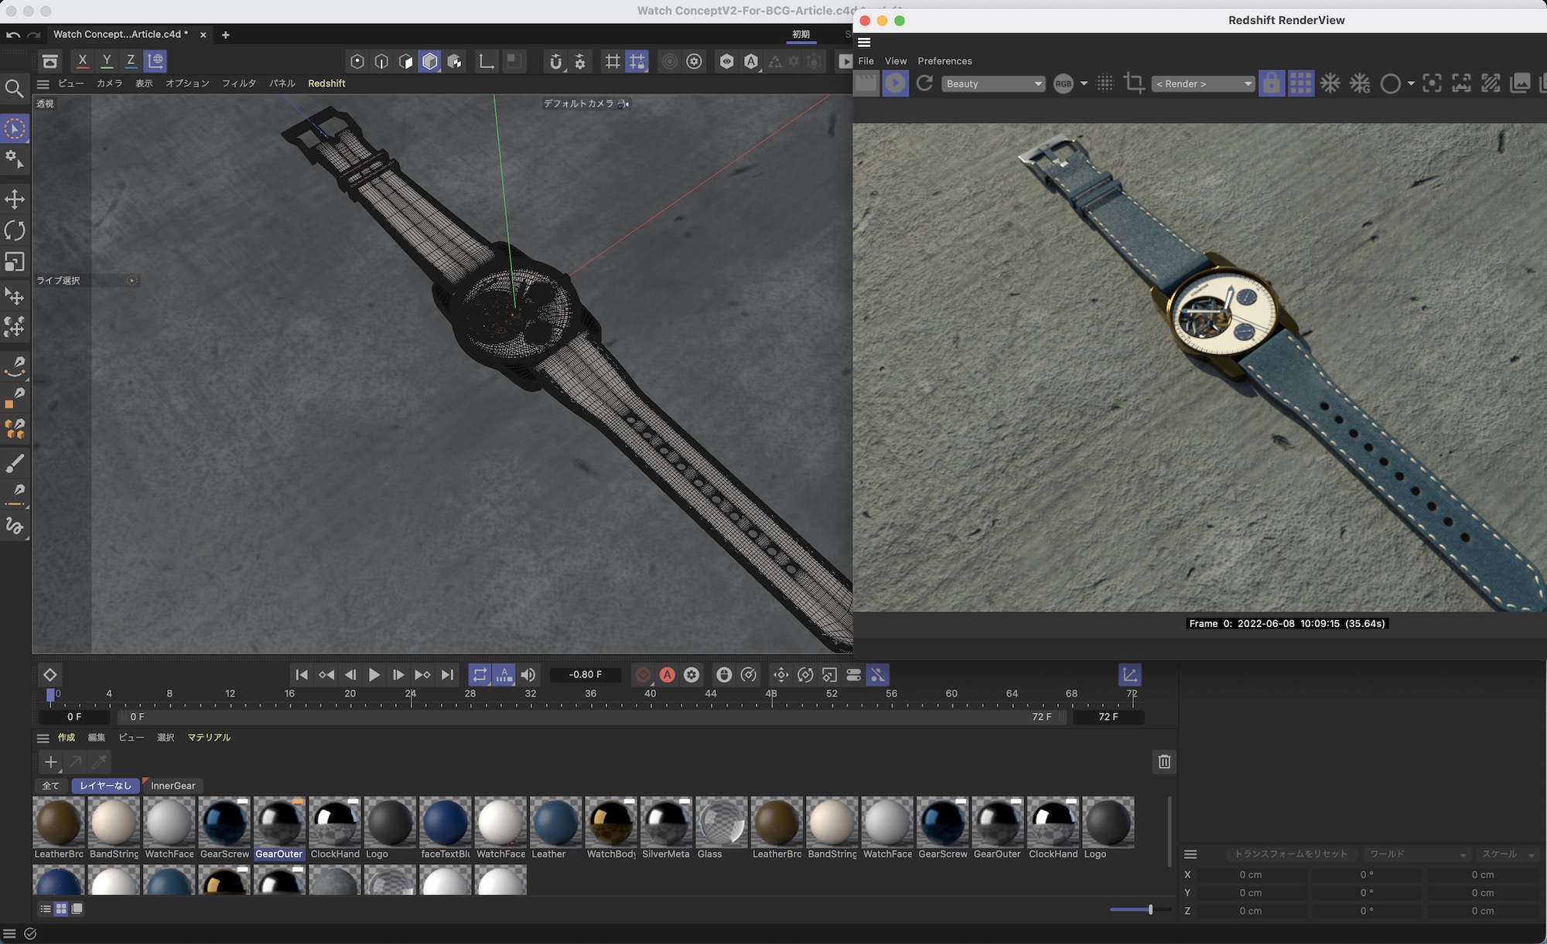Expand the RGB channel dropdown arrow

point(1084,83)
